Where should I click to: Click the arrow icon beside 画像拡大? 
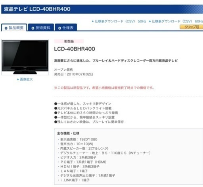point(18,79)
